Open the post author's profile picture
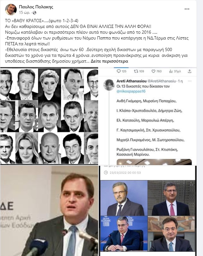203x256 pixels. (11, 10)
